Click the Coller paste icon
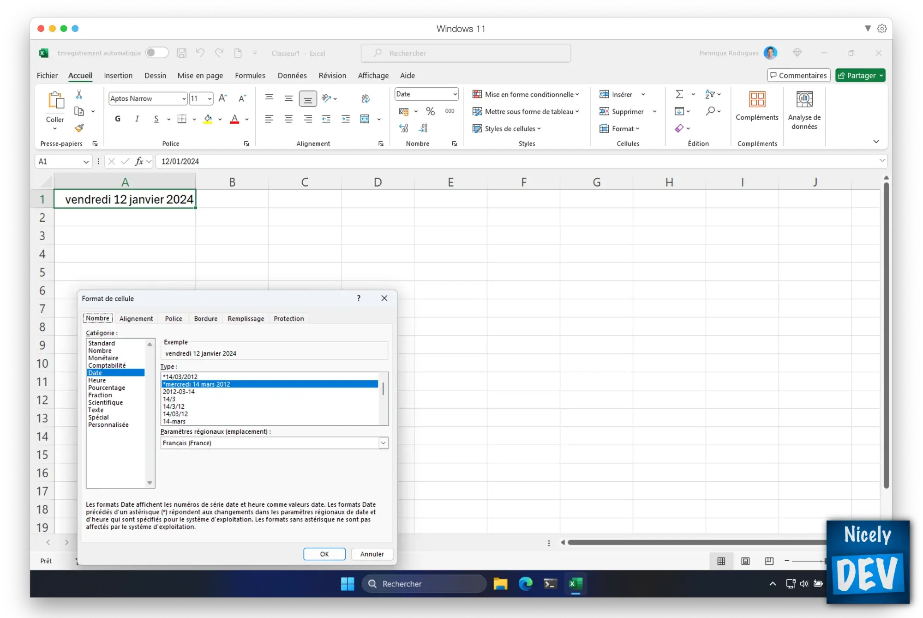This screenshot has width=923, height=618. 55,100
